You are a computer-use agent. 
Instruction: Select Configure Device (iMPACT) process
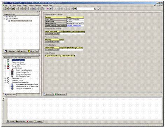click(x=25, y=88)
